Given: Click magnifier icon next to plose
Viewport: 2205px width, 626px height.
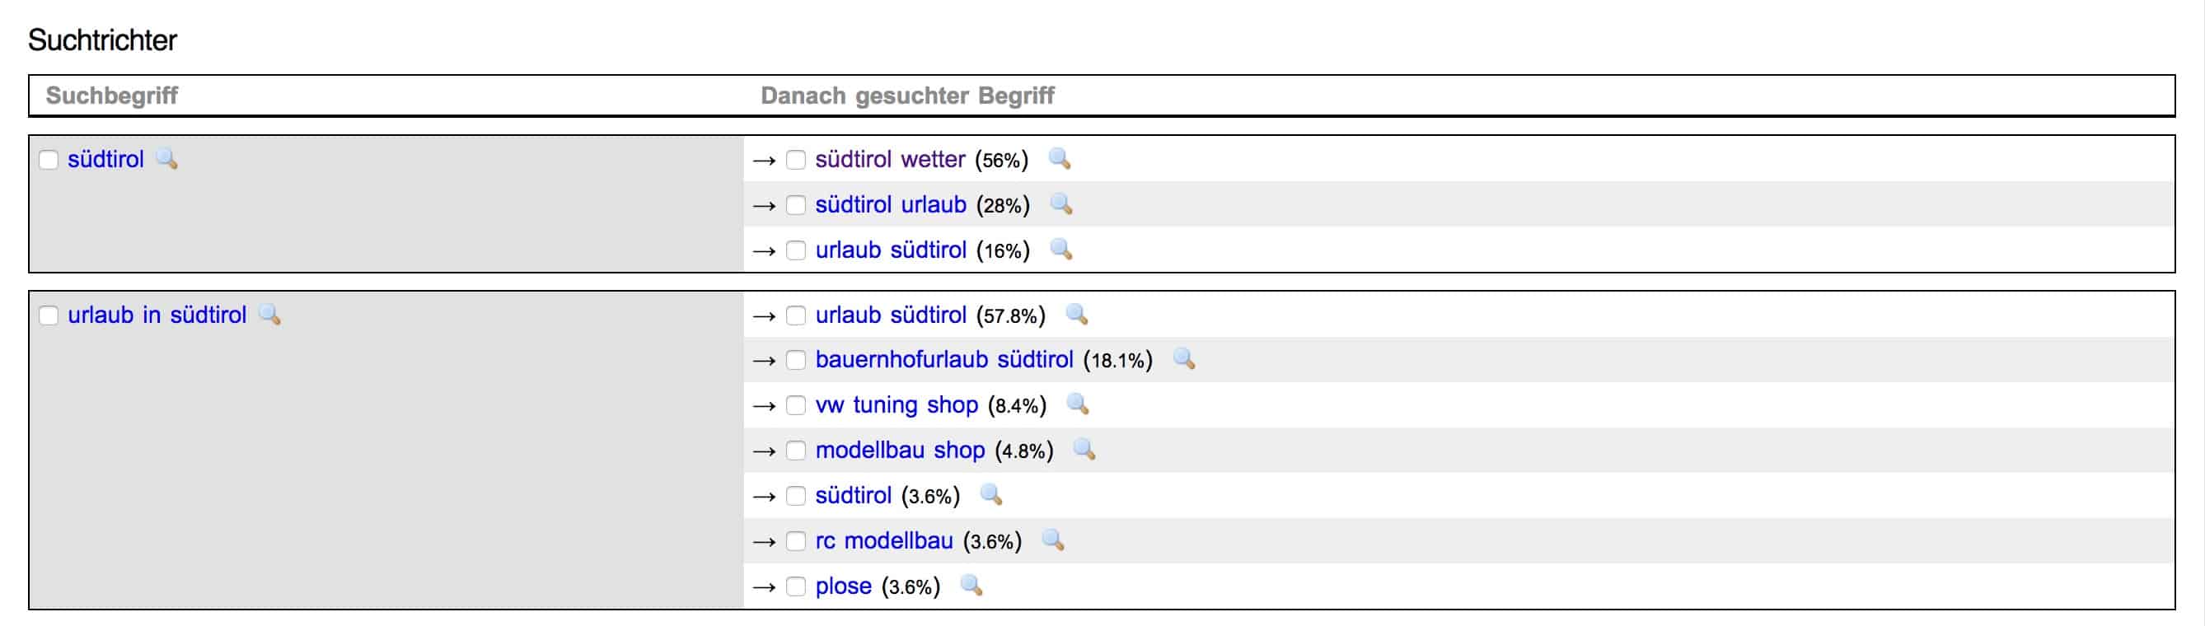Looking at the screenshot, I should [971, 586].
